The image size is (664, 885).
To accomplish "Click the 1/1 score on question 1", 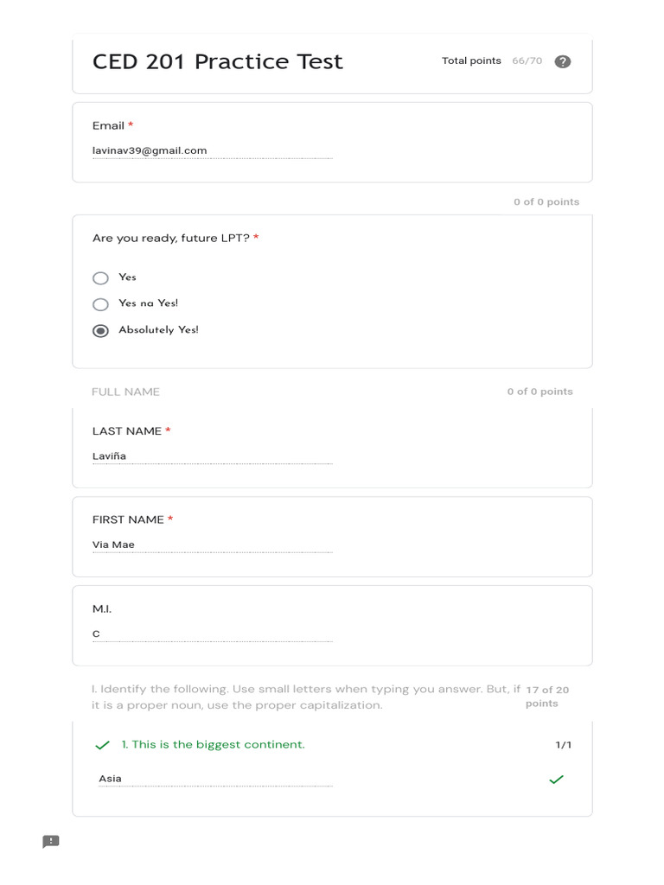I will [563, 745].
